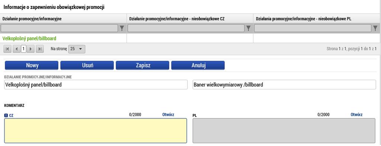Image resolution: width=381 pixels, height=146 pixels.
Task: Focus filter field under nieobowiązkowe PL column
Action: [x=313, y=28]
